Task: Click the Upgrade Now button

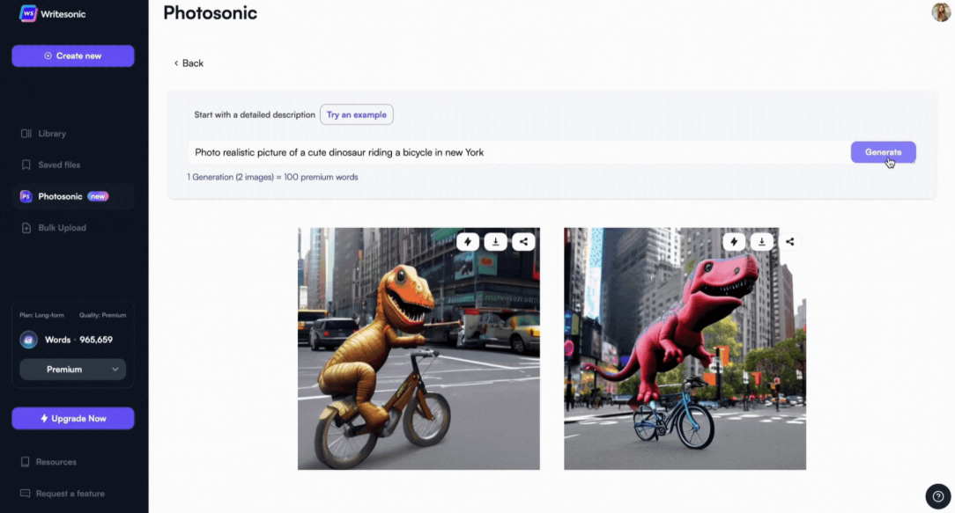Action: click(x=73, y=419)
